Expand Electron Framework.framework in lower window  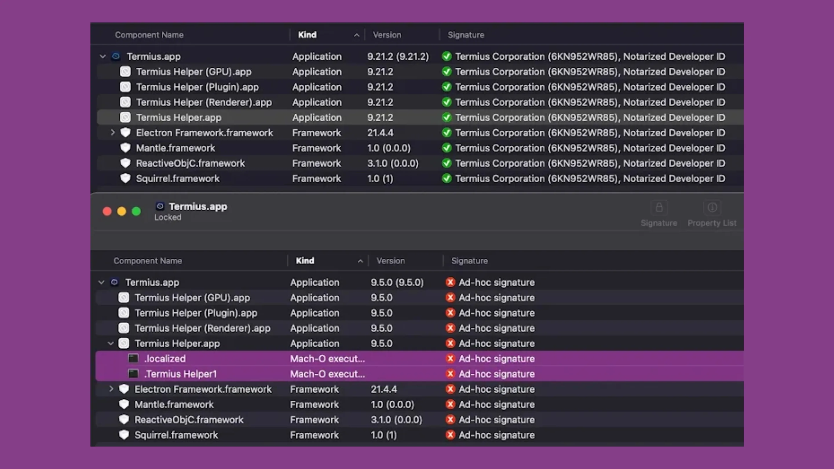tap(111, 389)
